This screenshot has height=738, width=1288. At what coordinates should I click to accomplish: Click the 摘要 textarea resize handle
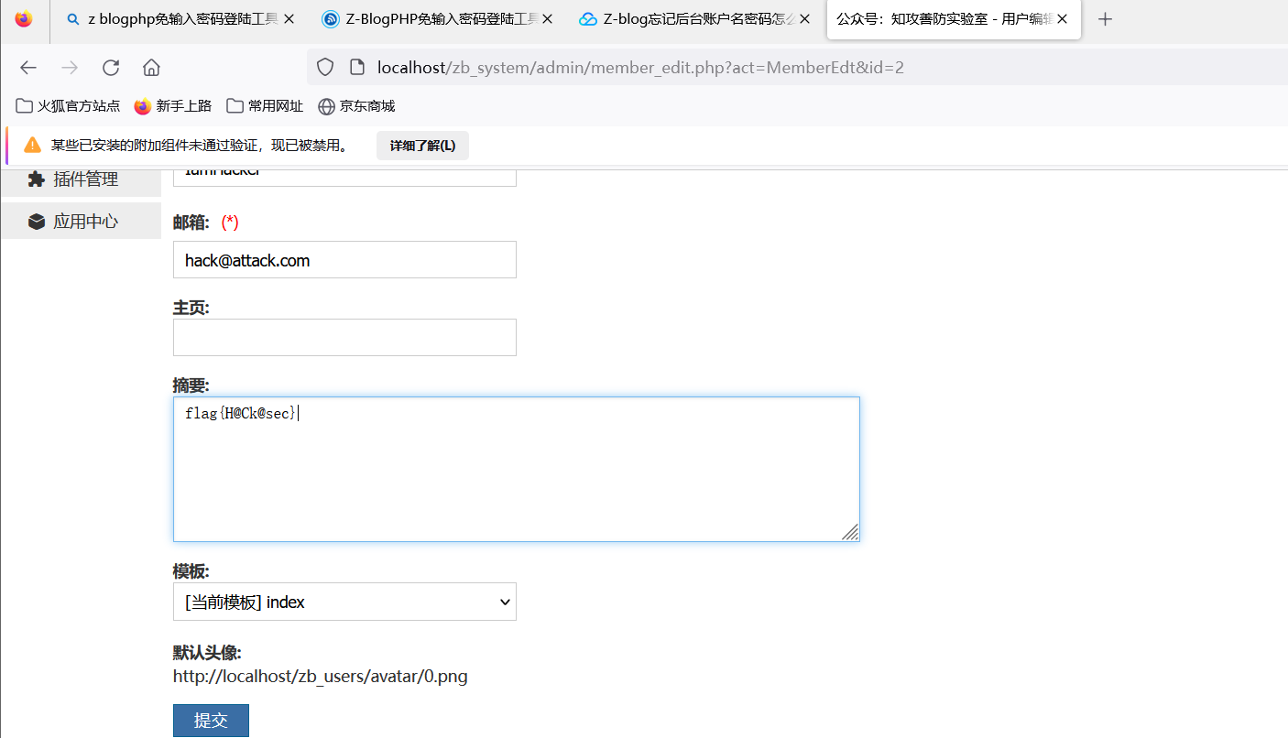tap(850, 532)
